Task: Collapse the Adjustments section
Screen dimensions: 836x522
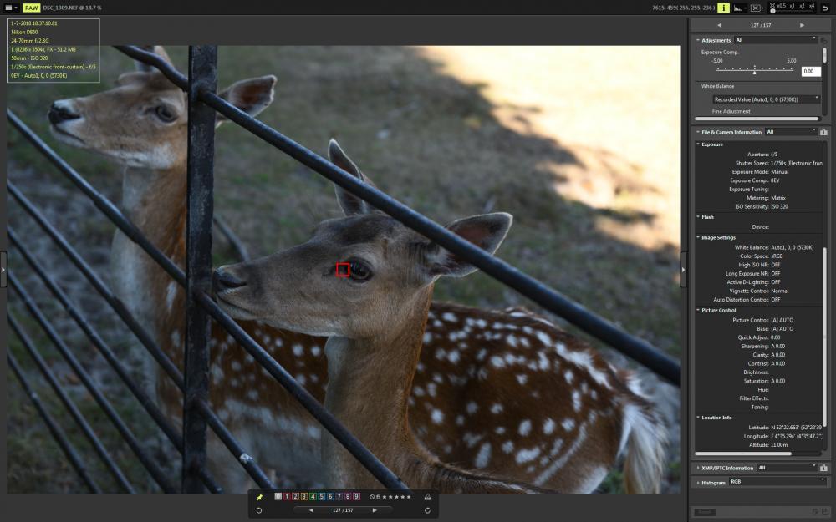Action: tap(698, 40)
